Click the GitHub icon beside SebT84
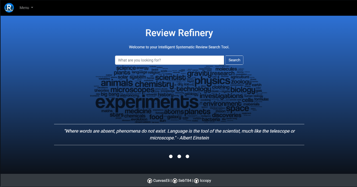Screen dimensions: 357x187 coord(175,180)
